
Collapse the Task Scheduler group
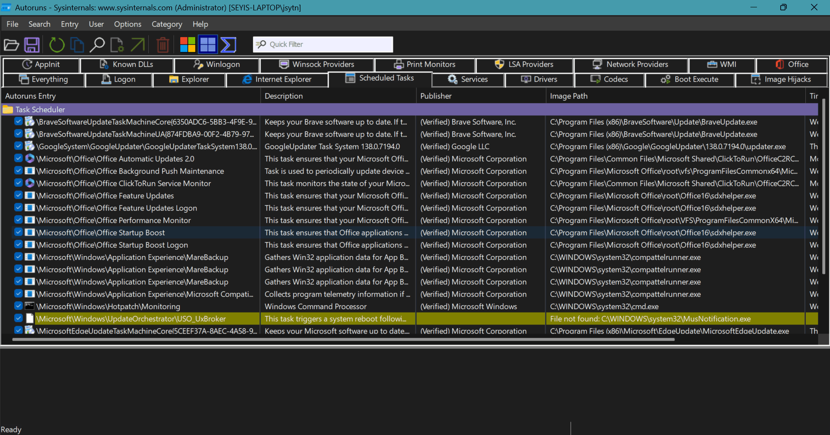[7, 109]
